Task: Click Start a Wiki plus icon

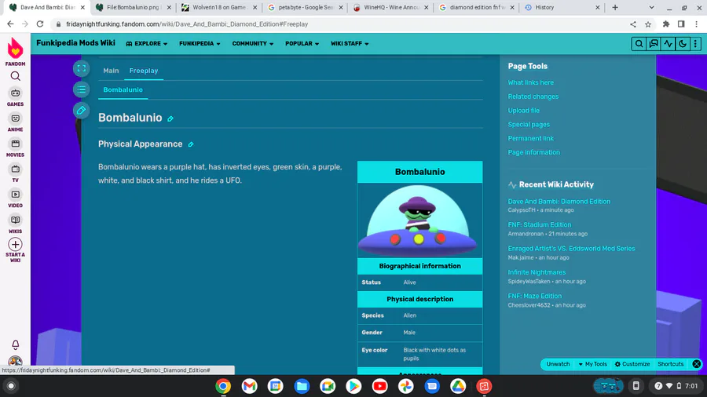Action: pyautogui.click(x=16, y=245)
